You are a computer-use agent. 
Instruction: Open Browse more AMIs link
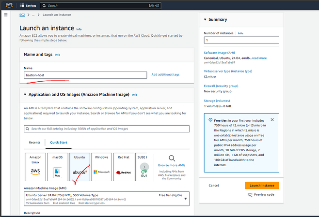click(x=172, y=165)
